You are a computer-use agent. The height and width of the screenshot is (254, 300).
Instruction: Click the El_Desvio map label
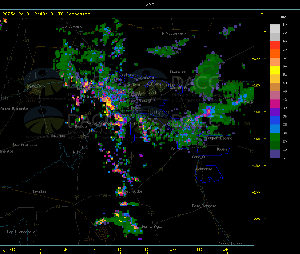click(78, 126)
